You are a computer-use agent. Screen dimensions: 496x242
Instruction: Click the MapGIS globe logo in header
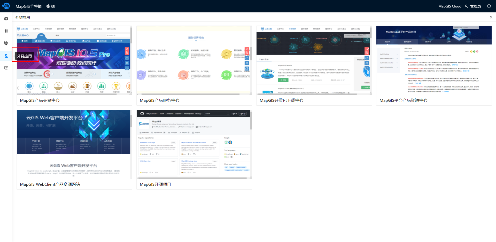tap(6, 6)
